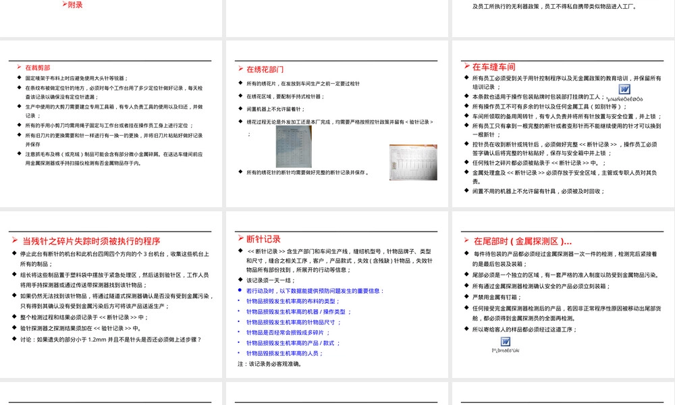Select the slide titled 在绣花部门
This screenshot has height=405, width=675.
pos(337,124)
